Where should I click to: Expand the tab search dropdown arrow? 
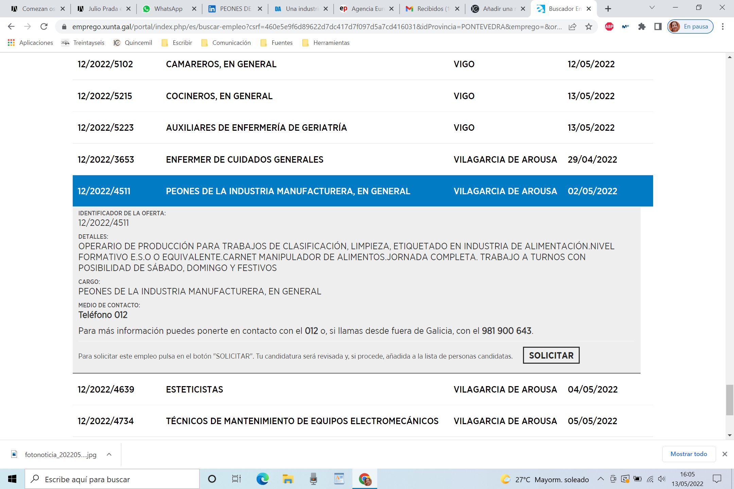(x=652, y=7)
